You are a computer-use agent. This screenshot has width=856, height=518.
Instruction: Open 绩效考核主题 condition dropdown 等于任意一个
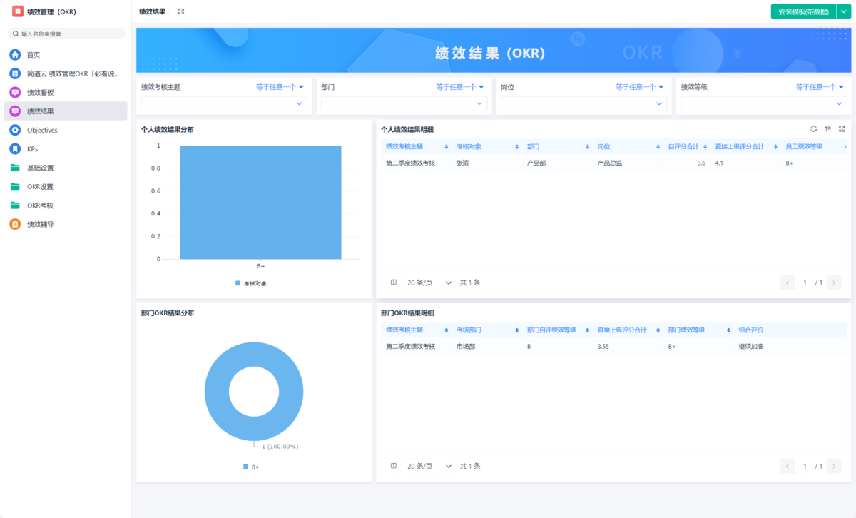point(280,87)
